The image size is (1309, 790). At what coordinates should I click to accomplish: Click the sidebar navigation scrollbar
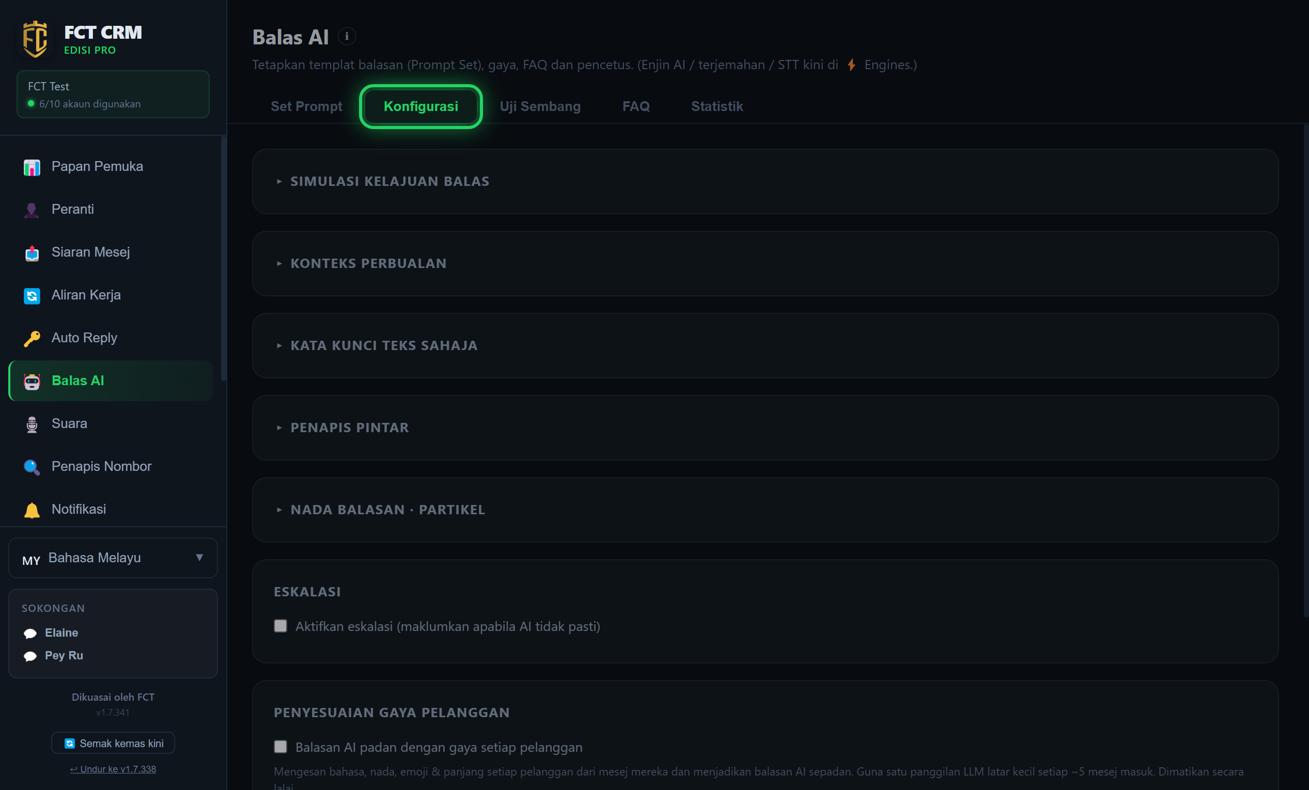[224, 259]
